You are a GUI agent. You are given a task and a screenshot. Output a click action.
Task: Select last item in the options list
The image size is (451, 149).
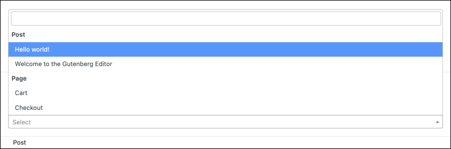29,108
